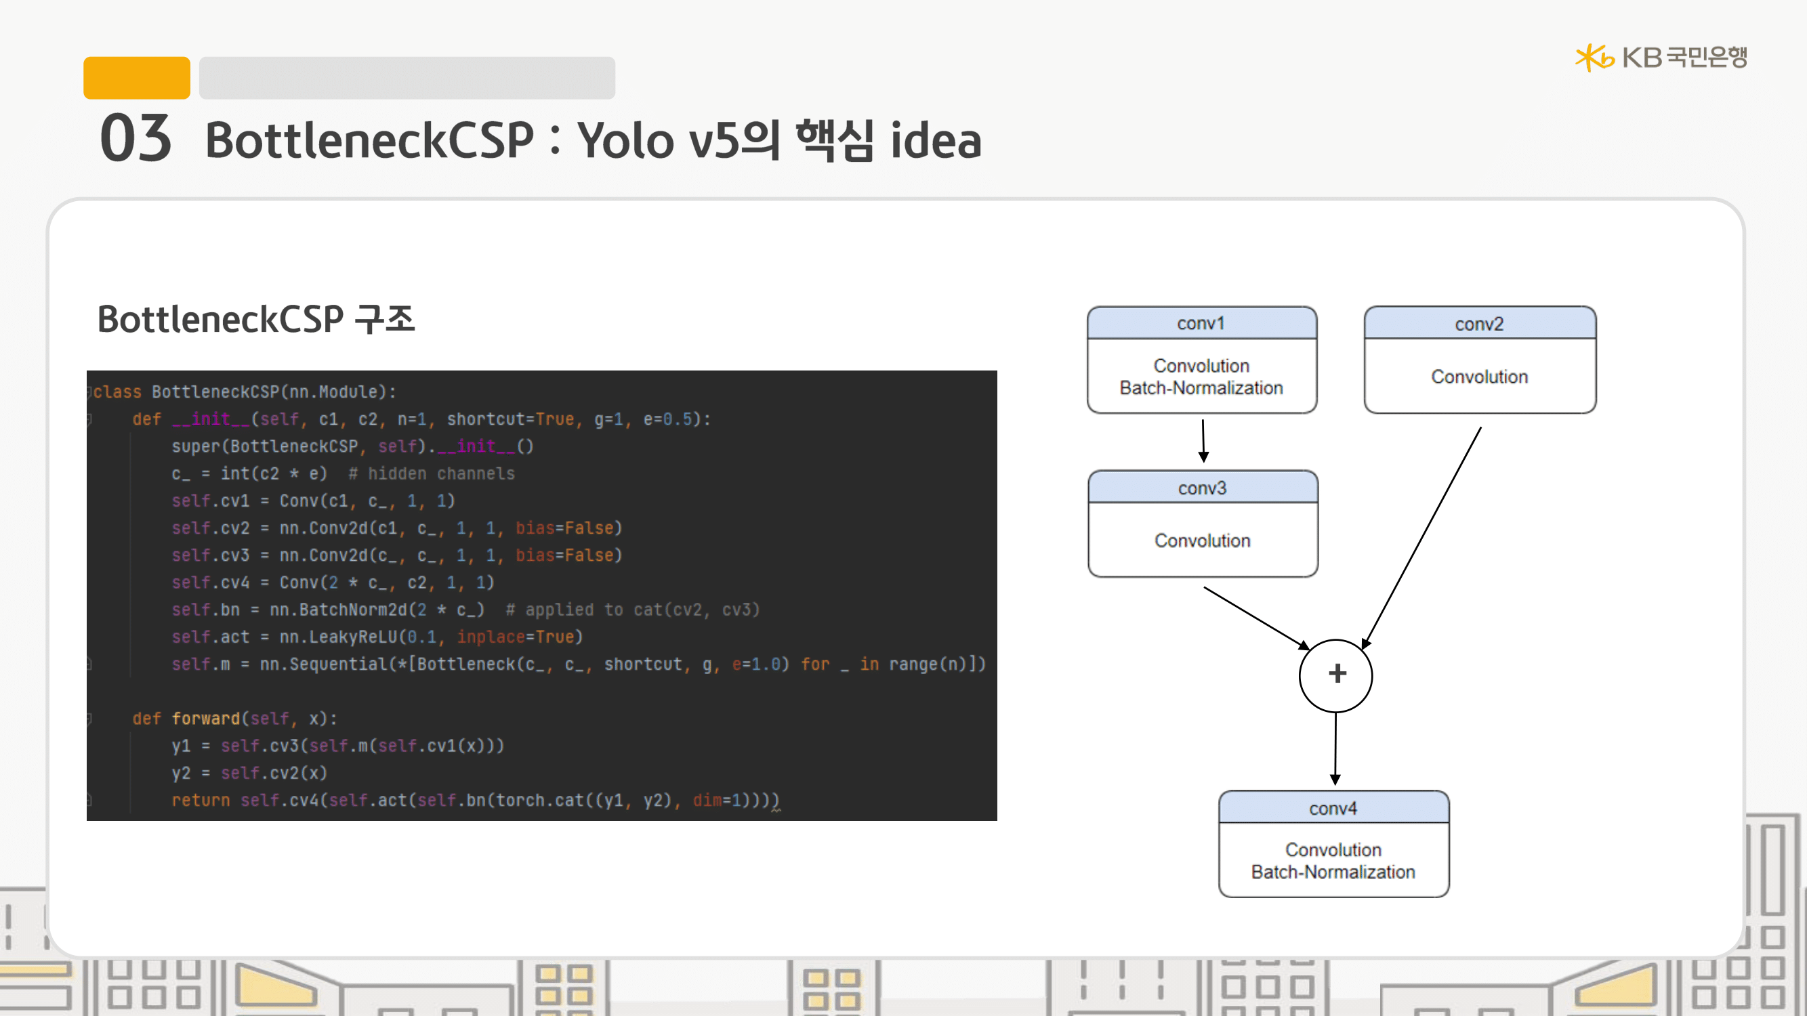Click the slide number 03
Image resolution: width=1807 pixels, height=1016 pixels.
136,139
